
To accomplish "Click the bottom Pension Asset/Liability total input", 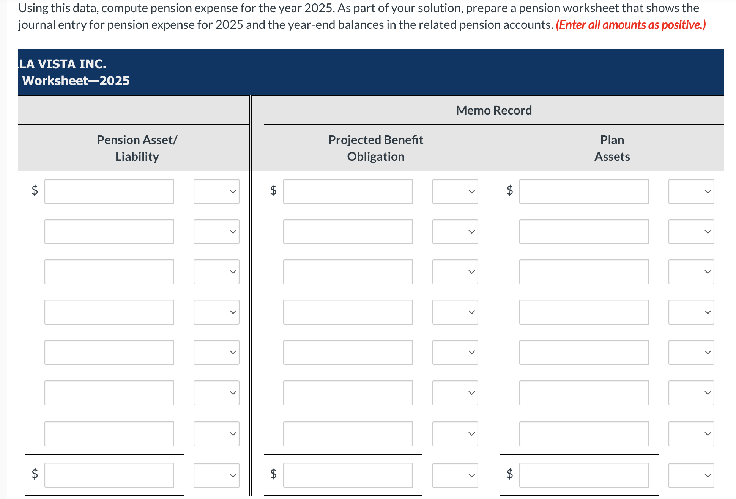I will click(109, 475).
